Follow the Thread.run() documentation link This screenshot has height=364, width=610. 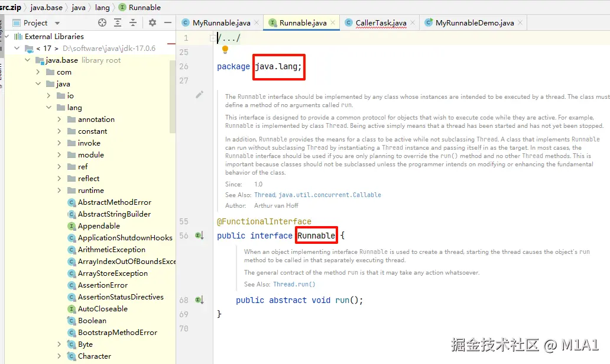[294, 285]
